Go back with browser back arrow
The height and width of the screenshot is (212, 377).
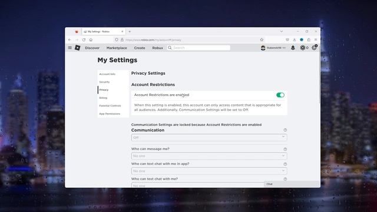coord(70,40)
